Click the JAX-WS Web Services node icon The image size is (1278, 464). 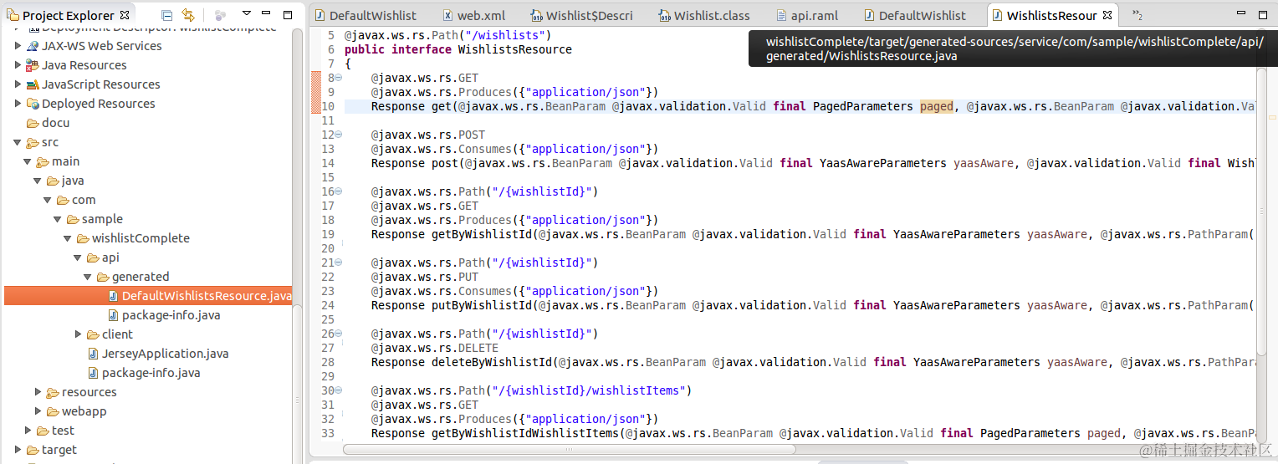click(33, 46)
